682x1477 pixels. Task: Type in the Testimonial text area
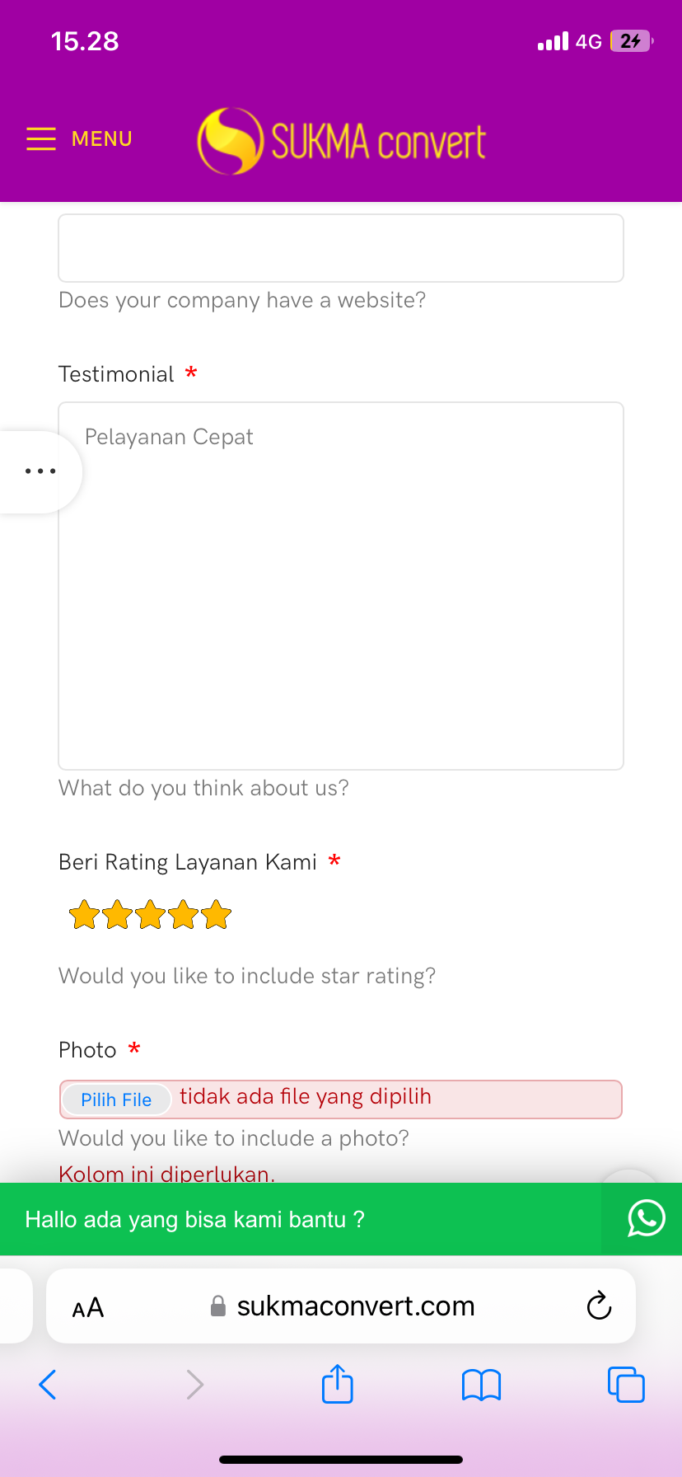click(341, 585)
